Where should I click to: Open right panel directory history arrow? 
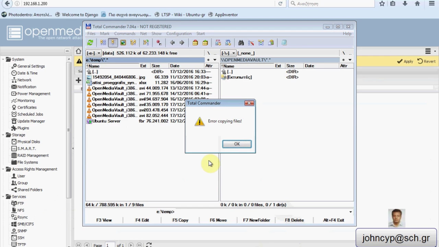click(350, 60)
